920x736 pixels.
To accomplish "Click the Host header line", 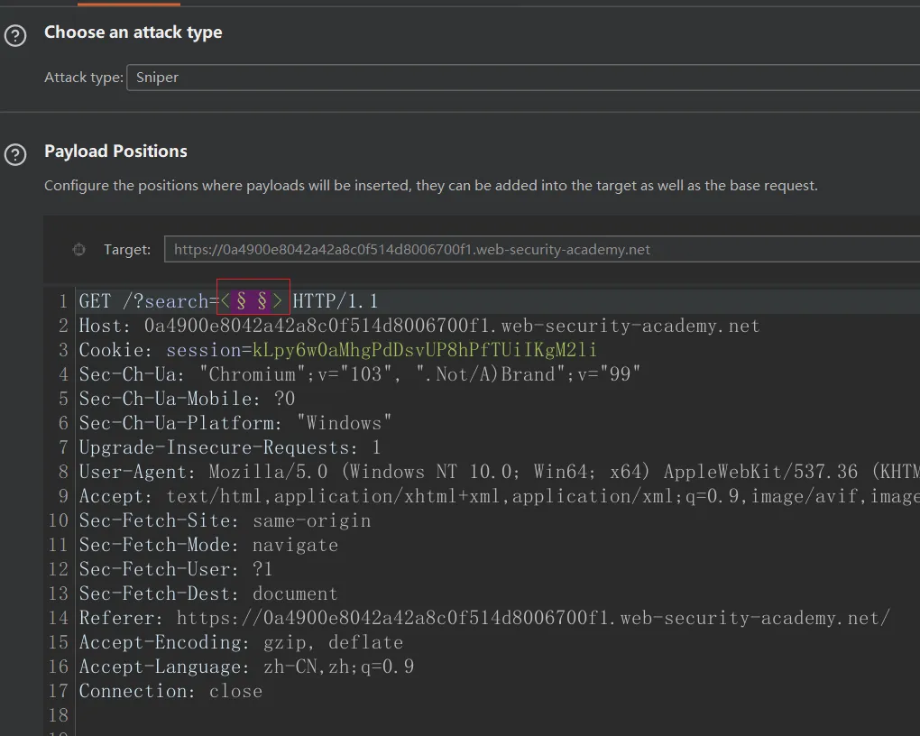I will pyautogui.click(x=419, y=326).
